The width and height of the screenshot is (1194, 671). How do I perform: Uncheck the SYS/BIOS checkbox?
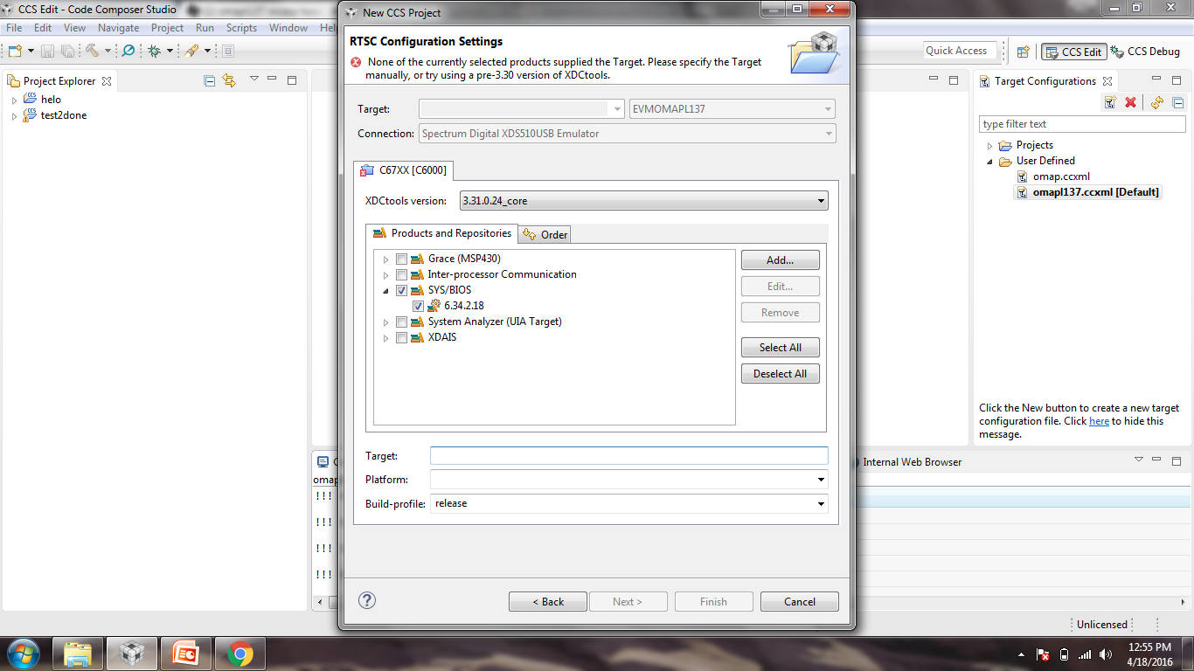click(x=401, y=290)
